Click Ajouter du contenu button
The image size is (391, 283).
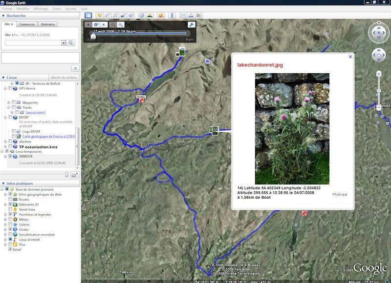pyautogui.click(x=64, y=78)
